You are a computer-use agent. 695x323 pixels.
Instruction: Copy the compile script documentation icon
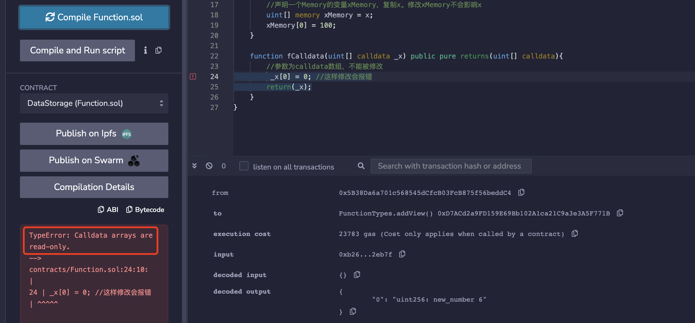click(x=159, y=51)
